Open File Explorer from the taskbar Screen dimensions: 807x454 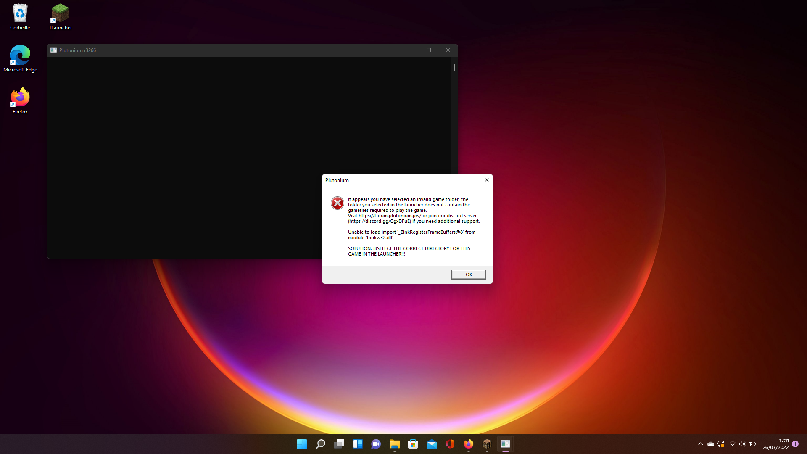click(x=394, y=444)
